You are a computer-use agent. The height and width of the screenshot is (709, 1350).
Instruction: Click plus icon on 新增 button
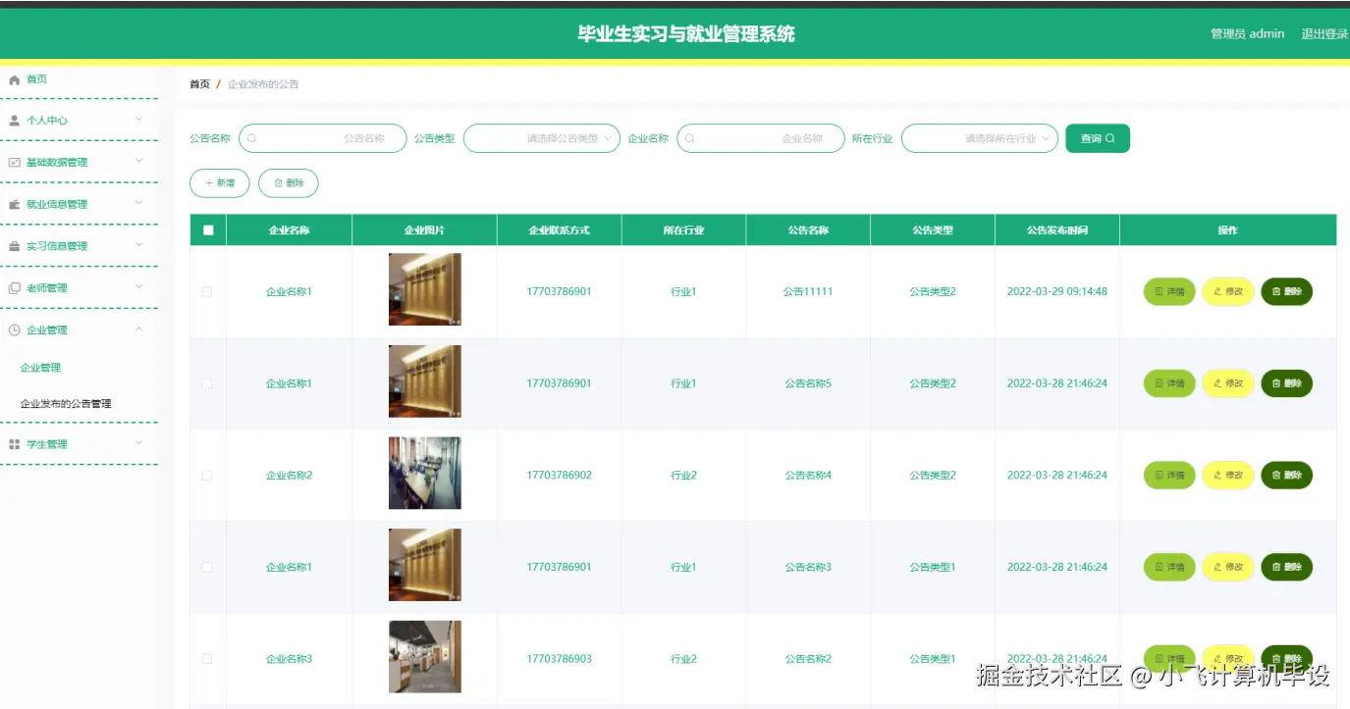208,183
